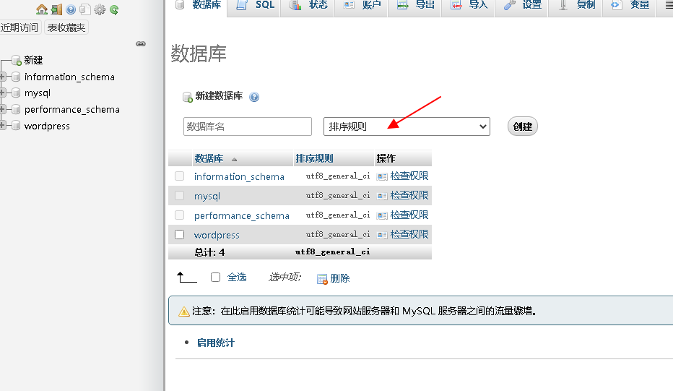Click the green logout door icon
Image resolution: width=673 pixels, height=391 pixels.
coord(56,10)
